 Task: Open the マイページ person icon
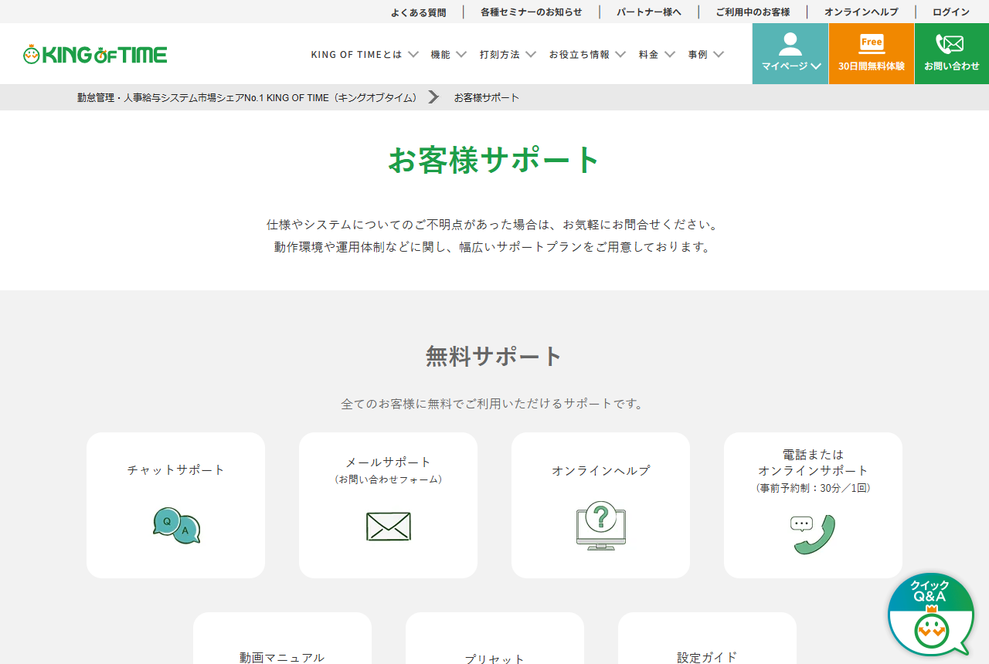point(790,44)
